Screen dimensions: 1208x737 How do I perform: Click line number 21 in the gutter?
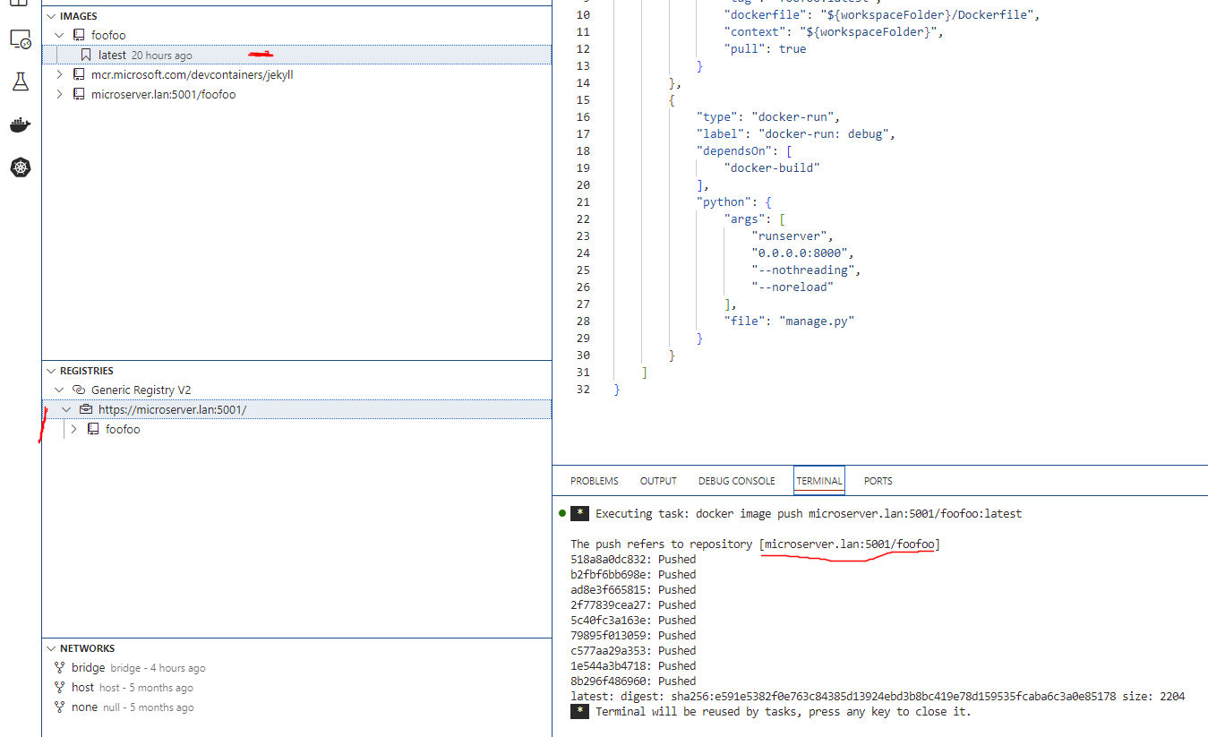(x=583, y=202)
